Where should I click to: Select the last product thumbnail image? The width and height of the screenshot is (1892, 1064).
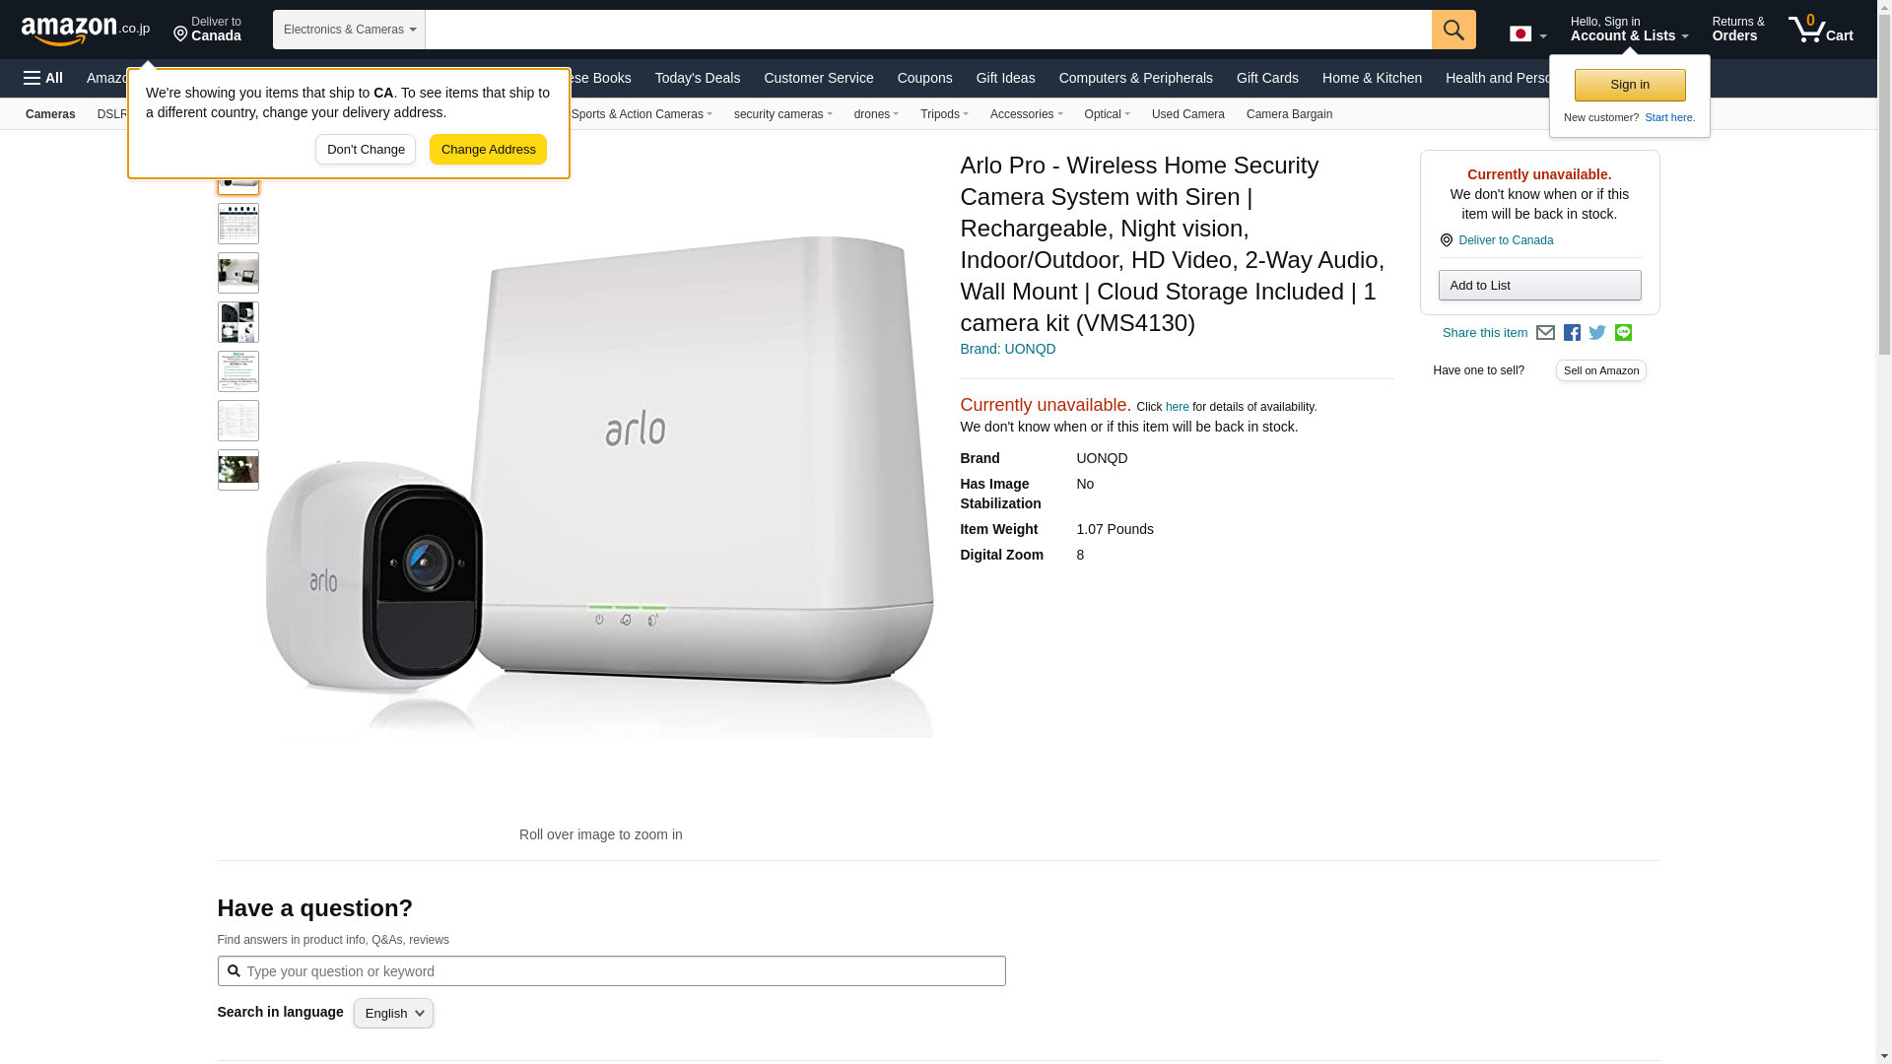click(x=237, y=470)
